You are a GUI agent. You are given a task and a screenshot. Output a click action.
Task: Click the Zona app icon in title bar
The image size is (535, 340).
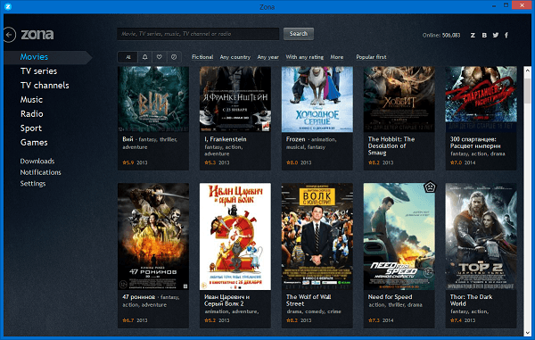pyautogui.click(x=8, y=6)
